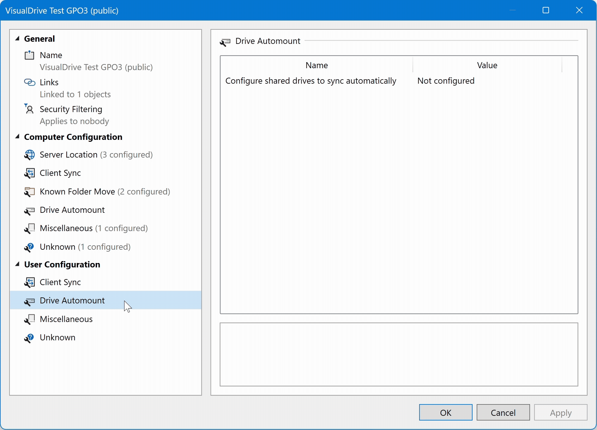Click the User Configuration Client Sync icon
Screen dimensions: 597x430
(29, 282)
